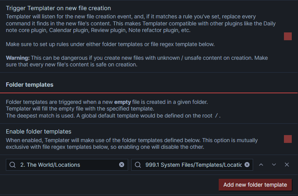This screenshot has width=298, height=196.
Task: Clear the 999.1 System Files template field
Action: click(x=247, y=165)
